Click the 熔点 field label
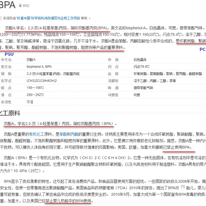 coord(6,88)
